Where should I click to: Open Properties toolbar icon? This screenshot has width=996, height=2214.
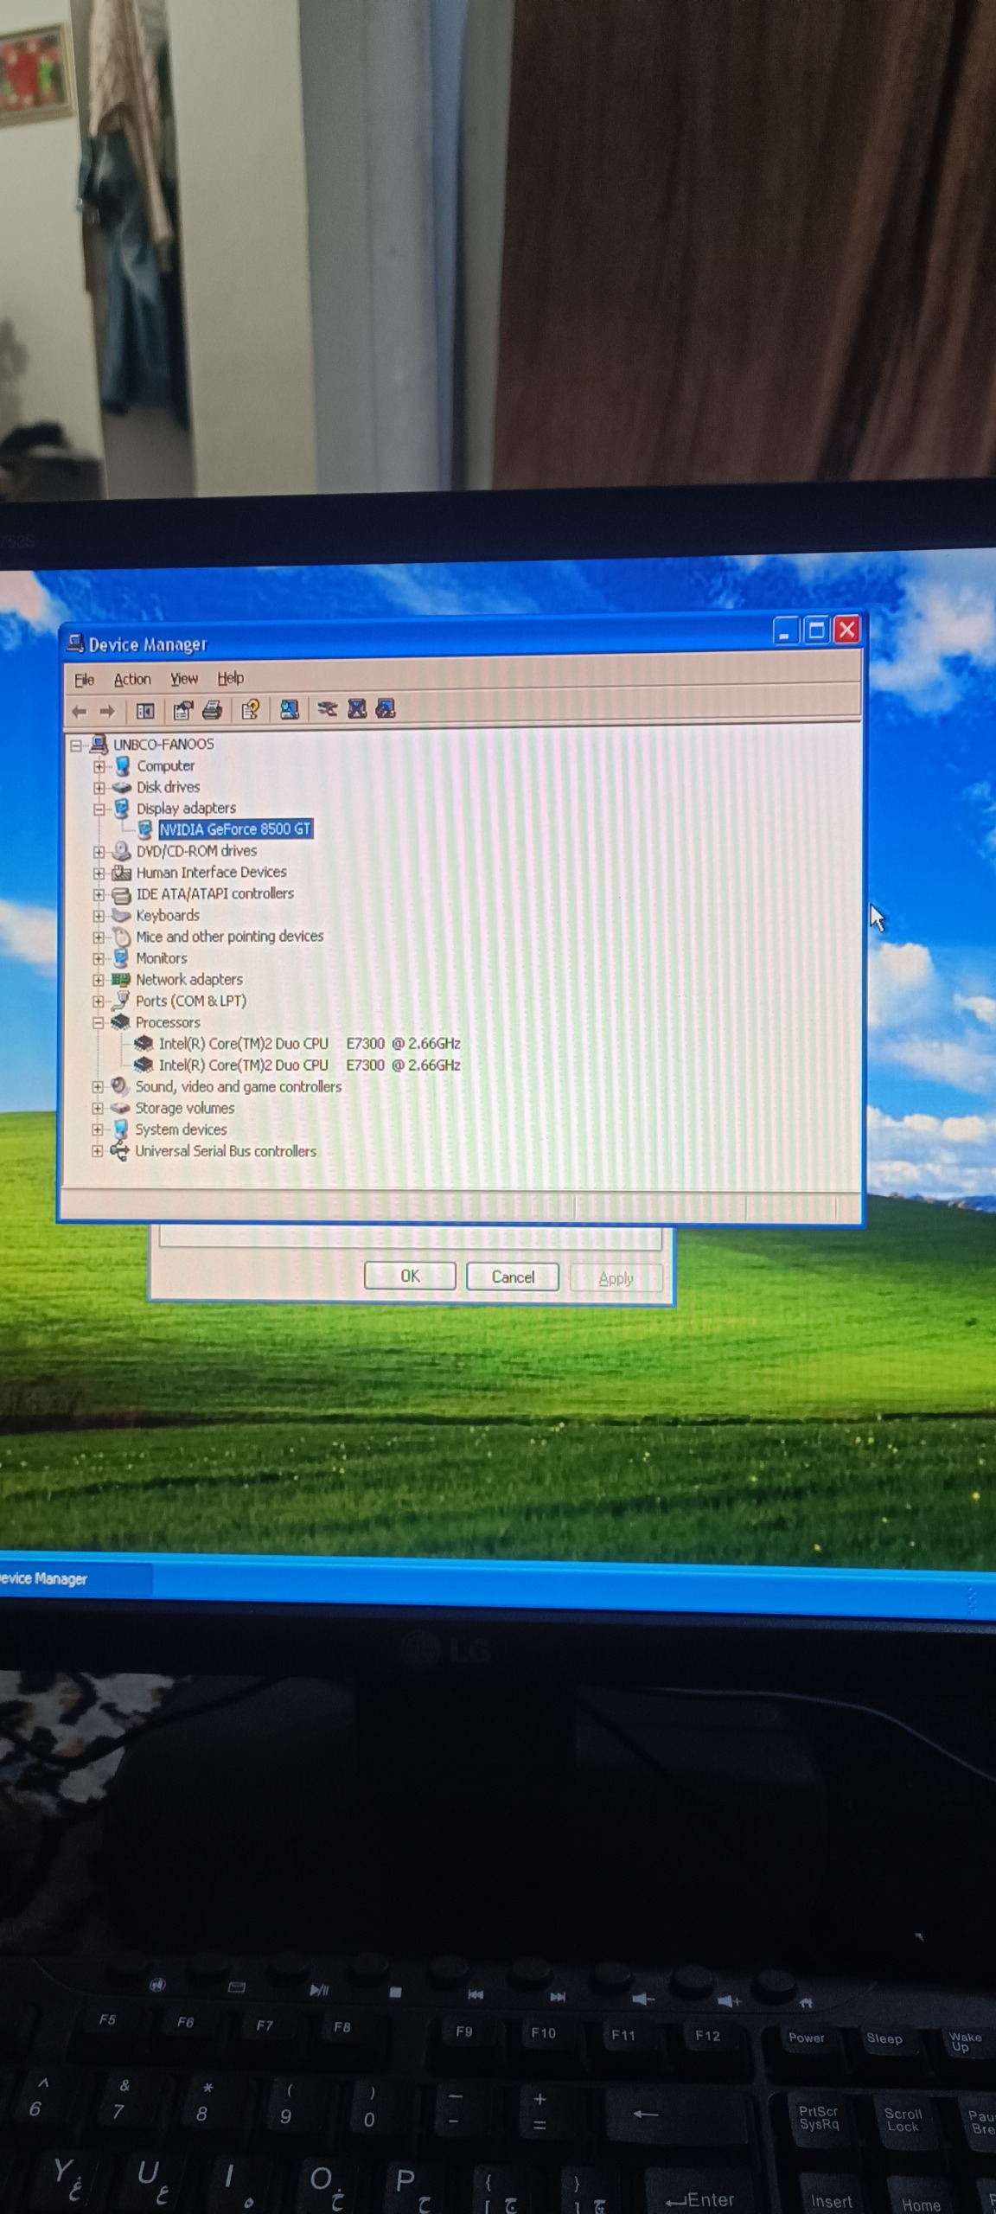coord(182,711)
